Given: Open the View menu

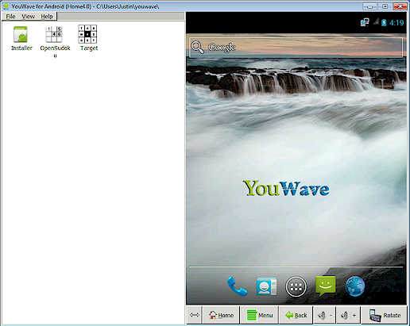Looking at the screenshot, I should point(28,17).
